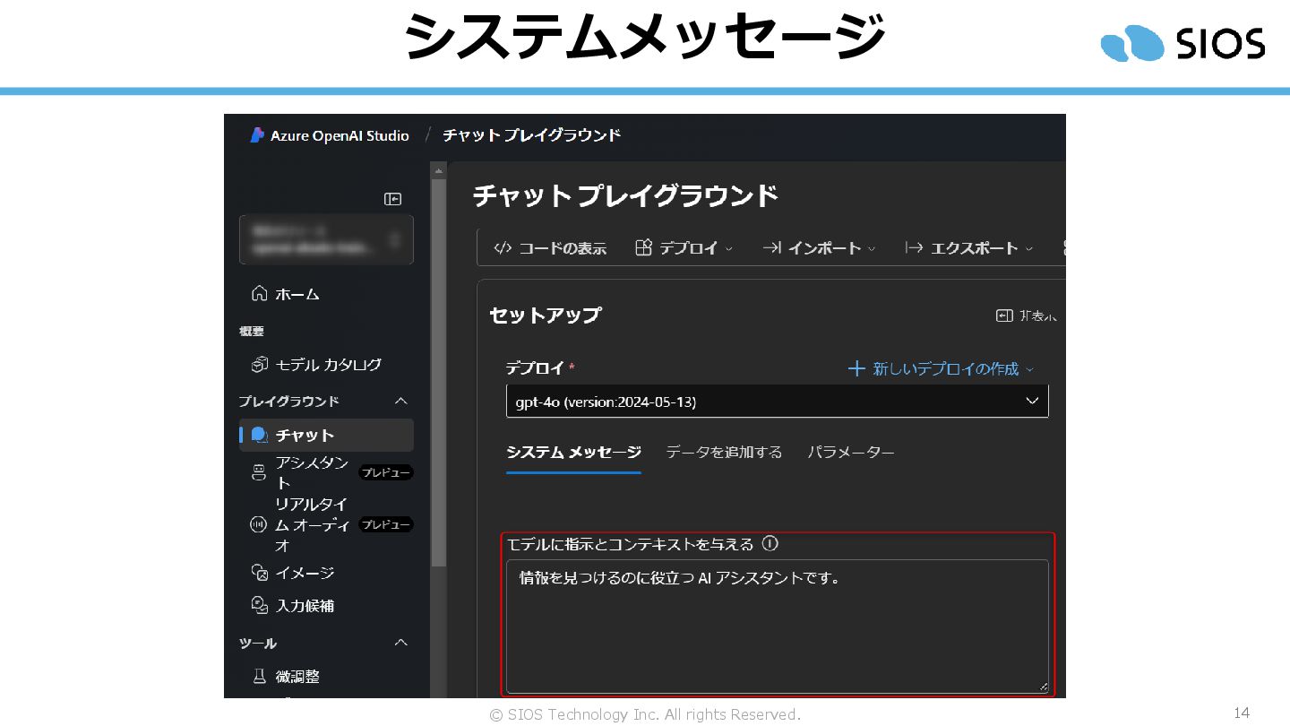The image size is (1290, 726).
Task: Expand 新しいデプロイの作成 dropdown
Action: point(1029,369)
